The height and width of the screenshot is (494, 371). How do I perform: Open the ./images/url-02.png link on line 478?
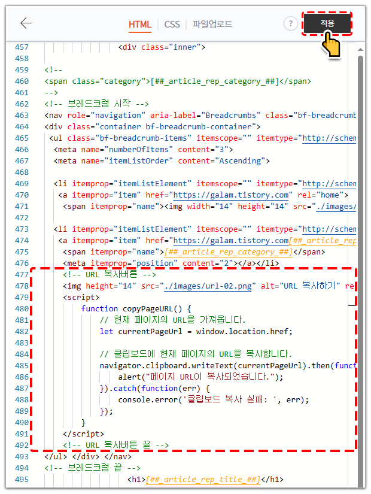click(x=208, y=286)
